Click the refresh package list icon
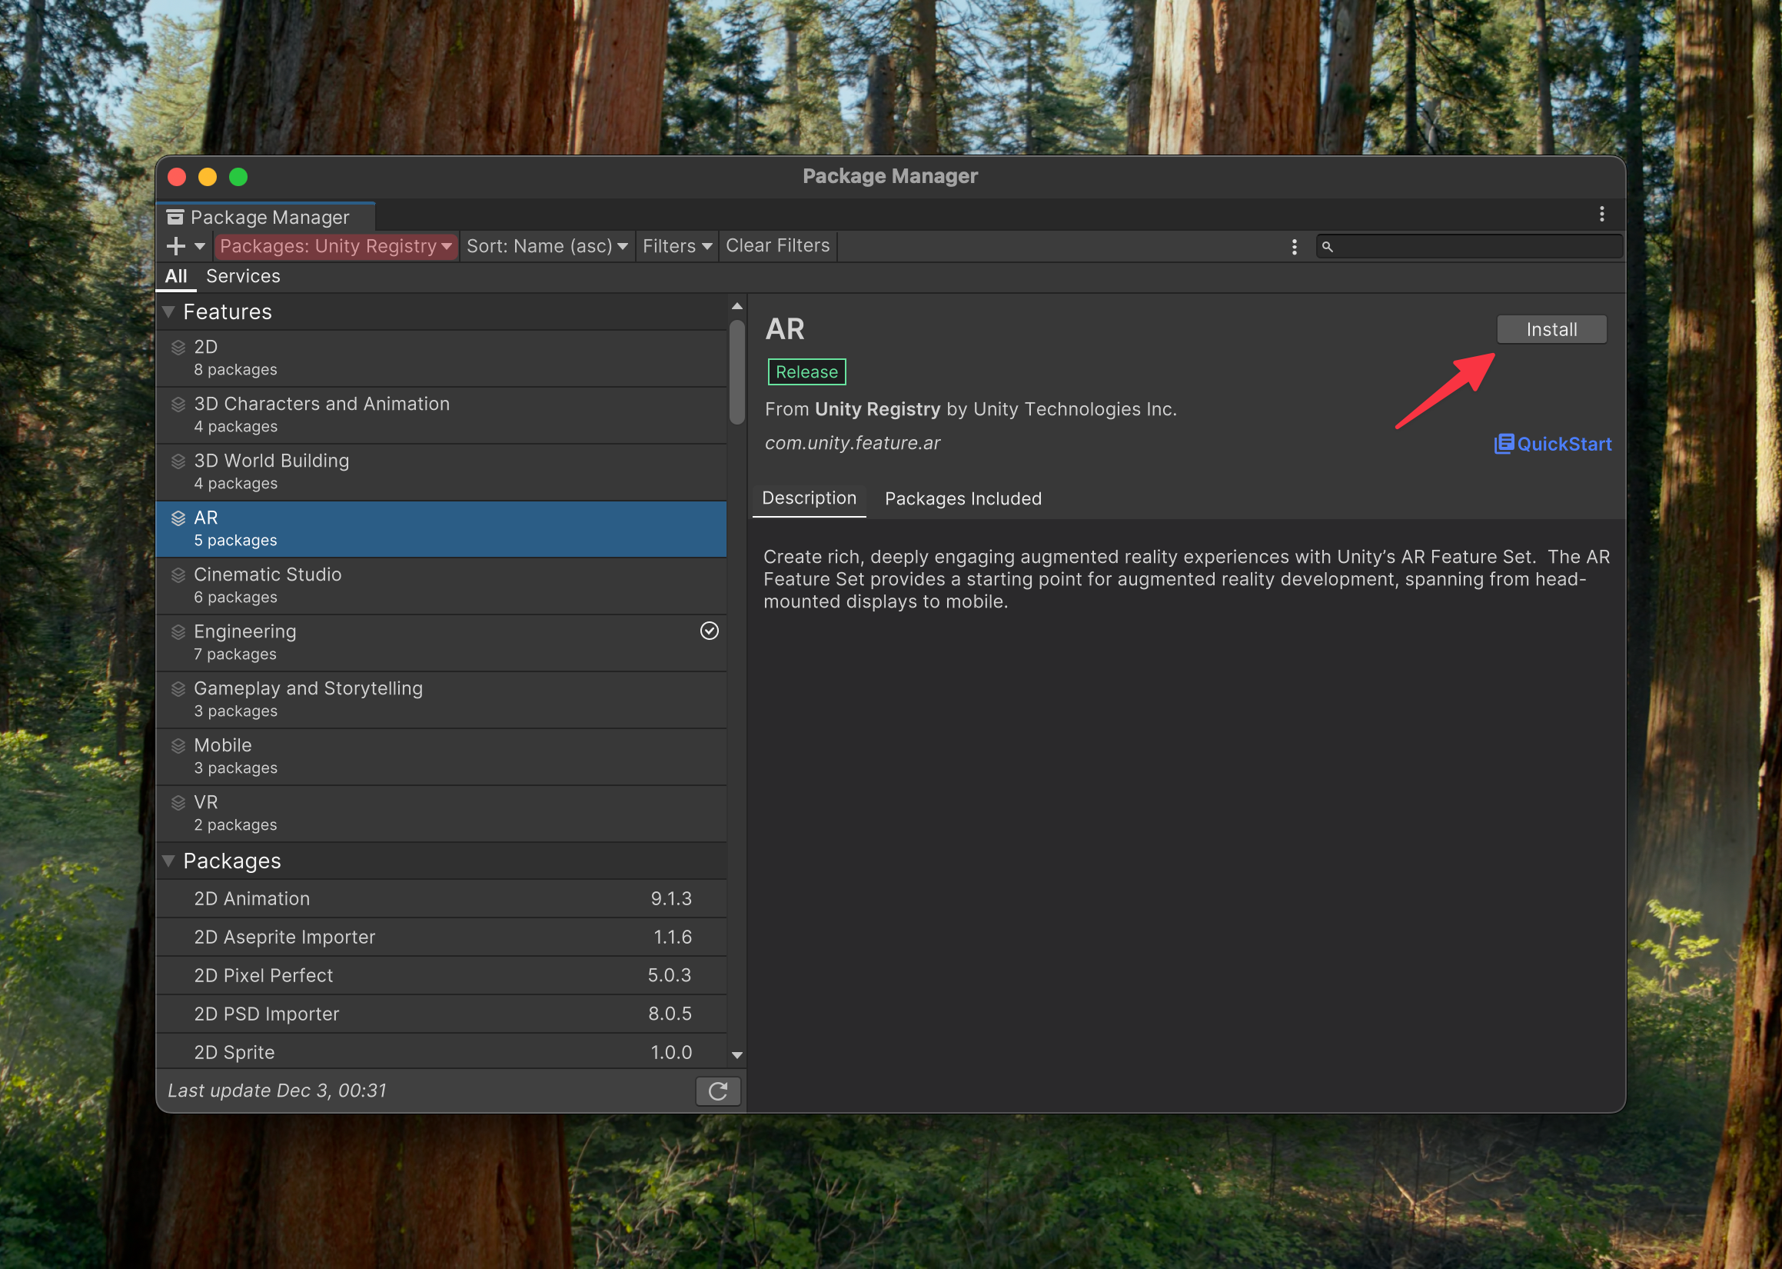 (716, 1090)
